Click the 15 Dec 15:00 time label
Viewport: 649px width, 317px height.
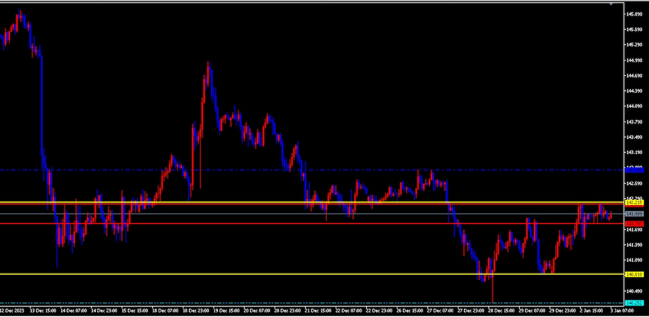(135, 310)
